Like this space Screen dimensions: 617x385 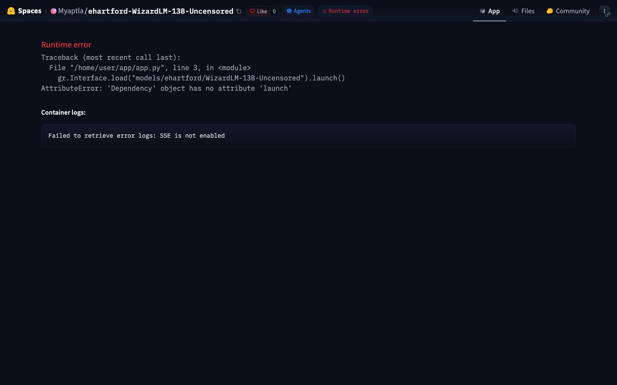coord(258,11)
